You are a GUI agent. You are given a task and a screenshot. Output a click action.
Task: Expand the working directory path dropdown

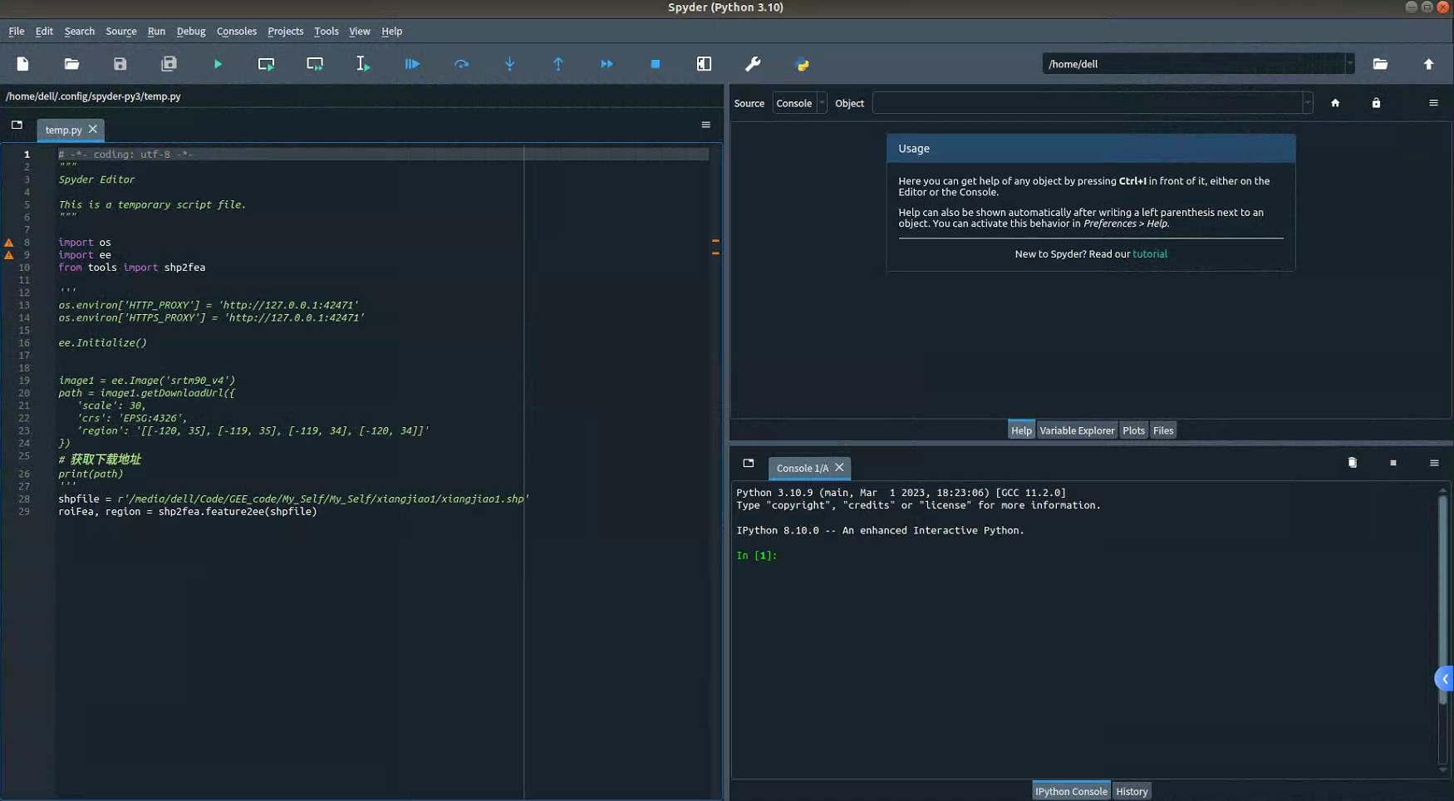(x=1349, y=64)
